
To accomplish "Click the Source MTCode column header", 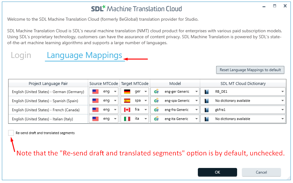I will coord(104,83).
